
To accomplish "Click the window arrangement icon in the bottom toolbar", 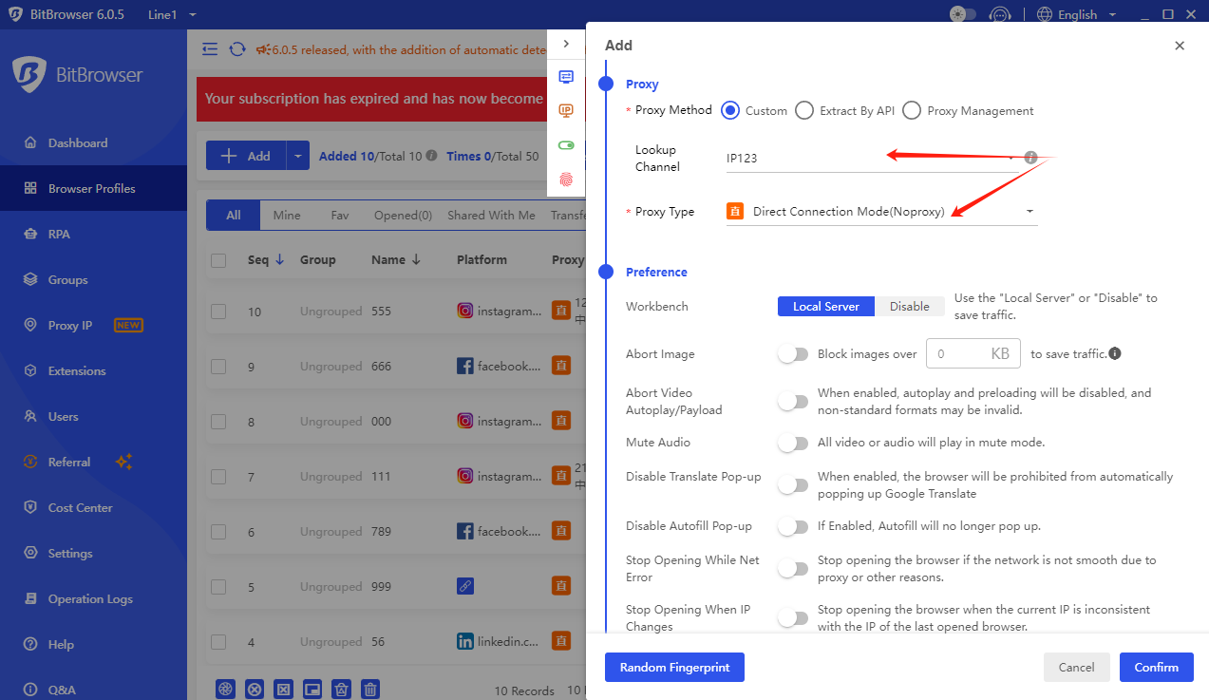I will coord(312,690).
